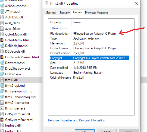Click the hqdn3d.dll file icon

2,125
